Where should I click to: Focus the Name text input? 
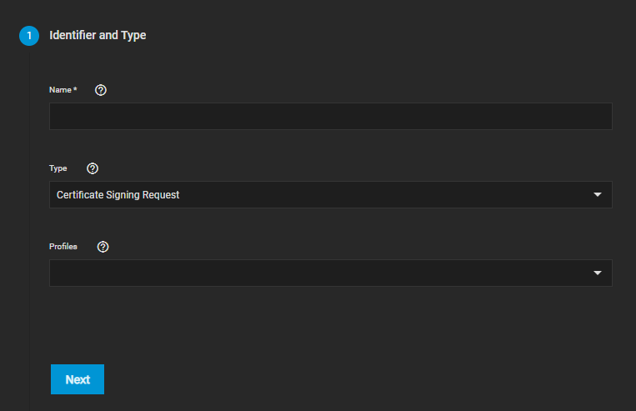click(330, 117)
